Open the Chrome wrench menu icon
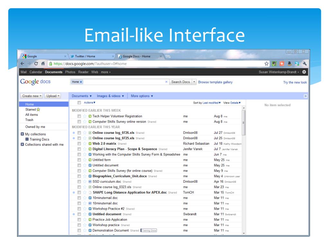 [305, 64]
